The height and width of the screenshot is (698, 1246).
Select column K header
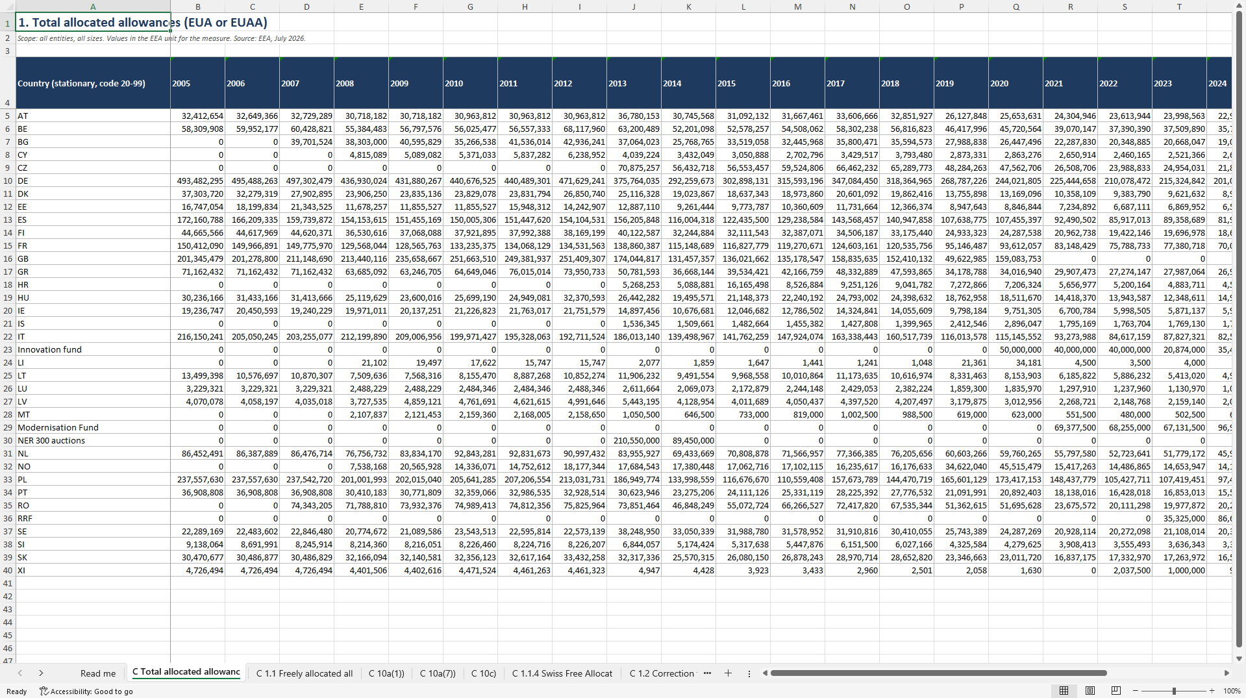(688, 6)
